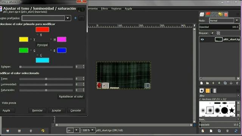Save tool options bottom-left icon
The height and width of the screenshot is (136, 242).
point(8,131)
